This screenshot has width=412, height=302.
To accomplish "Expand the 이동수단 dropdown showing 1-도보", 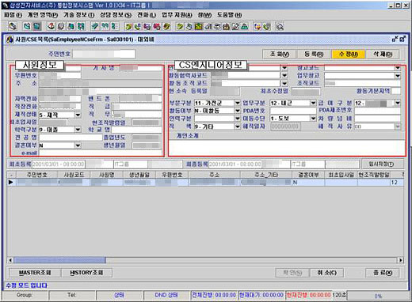I will coord(313,119).
